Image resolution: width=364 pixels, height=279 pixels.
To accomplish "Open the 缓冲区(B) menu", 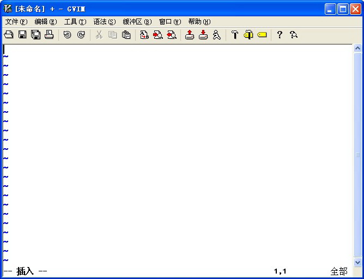I will (x=137, y=22).
